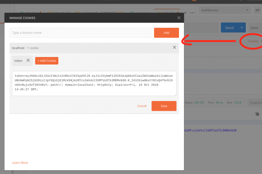262x174 pixels.
Task: Click the request Save button behind dialog
Action: coord(254,28)
